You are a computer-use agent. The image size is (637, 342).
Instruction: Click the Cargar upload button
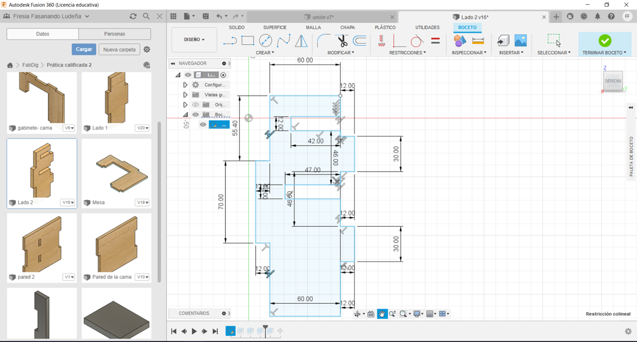coord(84,49)
